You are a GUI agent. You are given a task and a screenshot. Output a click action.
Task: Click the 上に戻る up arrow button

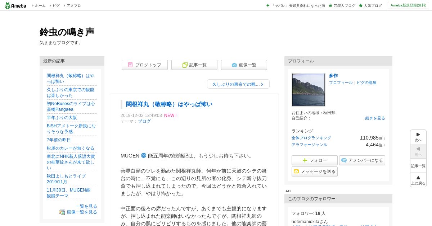coord(418,180)
